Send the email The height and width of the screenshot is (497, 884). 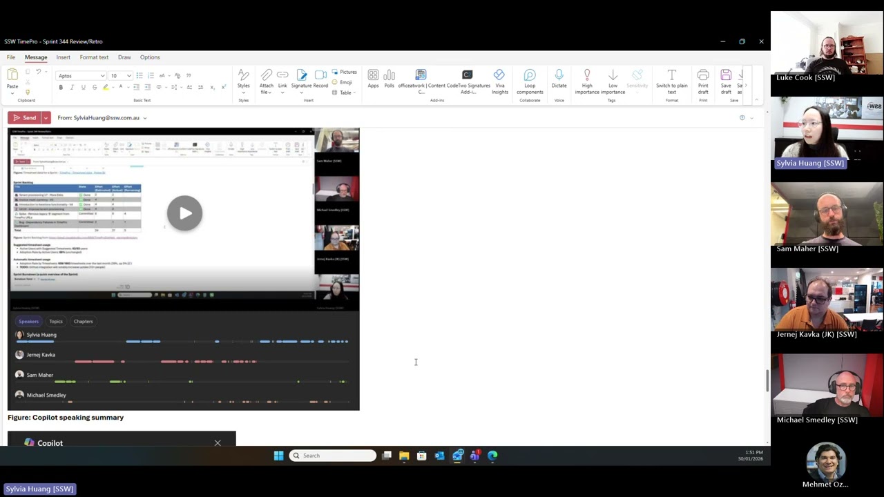click(x=25, y=118)
